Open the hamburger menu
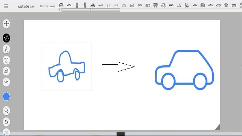The image size is (242, 136). (6, 6)
